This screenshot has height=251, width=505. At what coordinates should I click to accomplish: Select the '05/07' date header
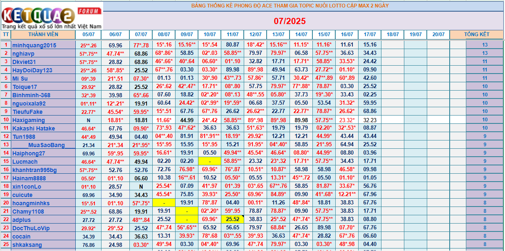pos(88,34)
